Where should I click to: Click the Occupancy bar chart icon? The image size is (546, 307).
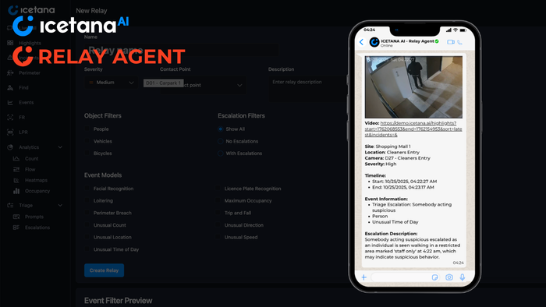coord(16,191)
